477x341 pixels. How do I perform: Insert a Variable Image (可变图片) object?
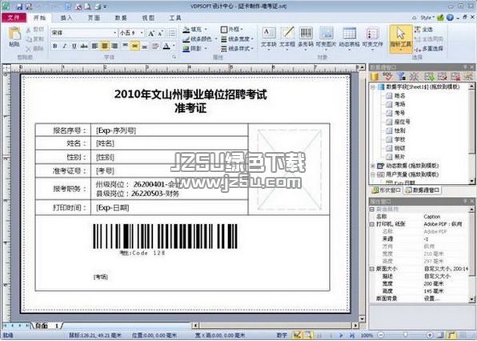(327, 38)
